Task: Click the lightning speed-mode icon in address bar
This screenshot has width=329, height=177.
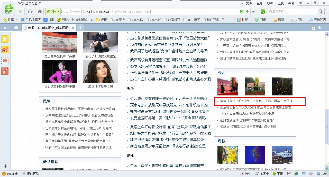Action: 247,12
